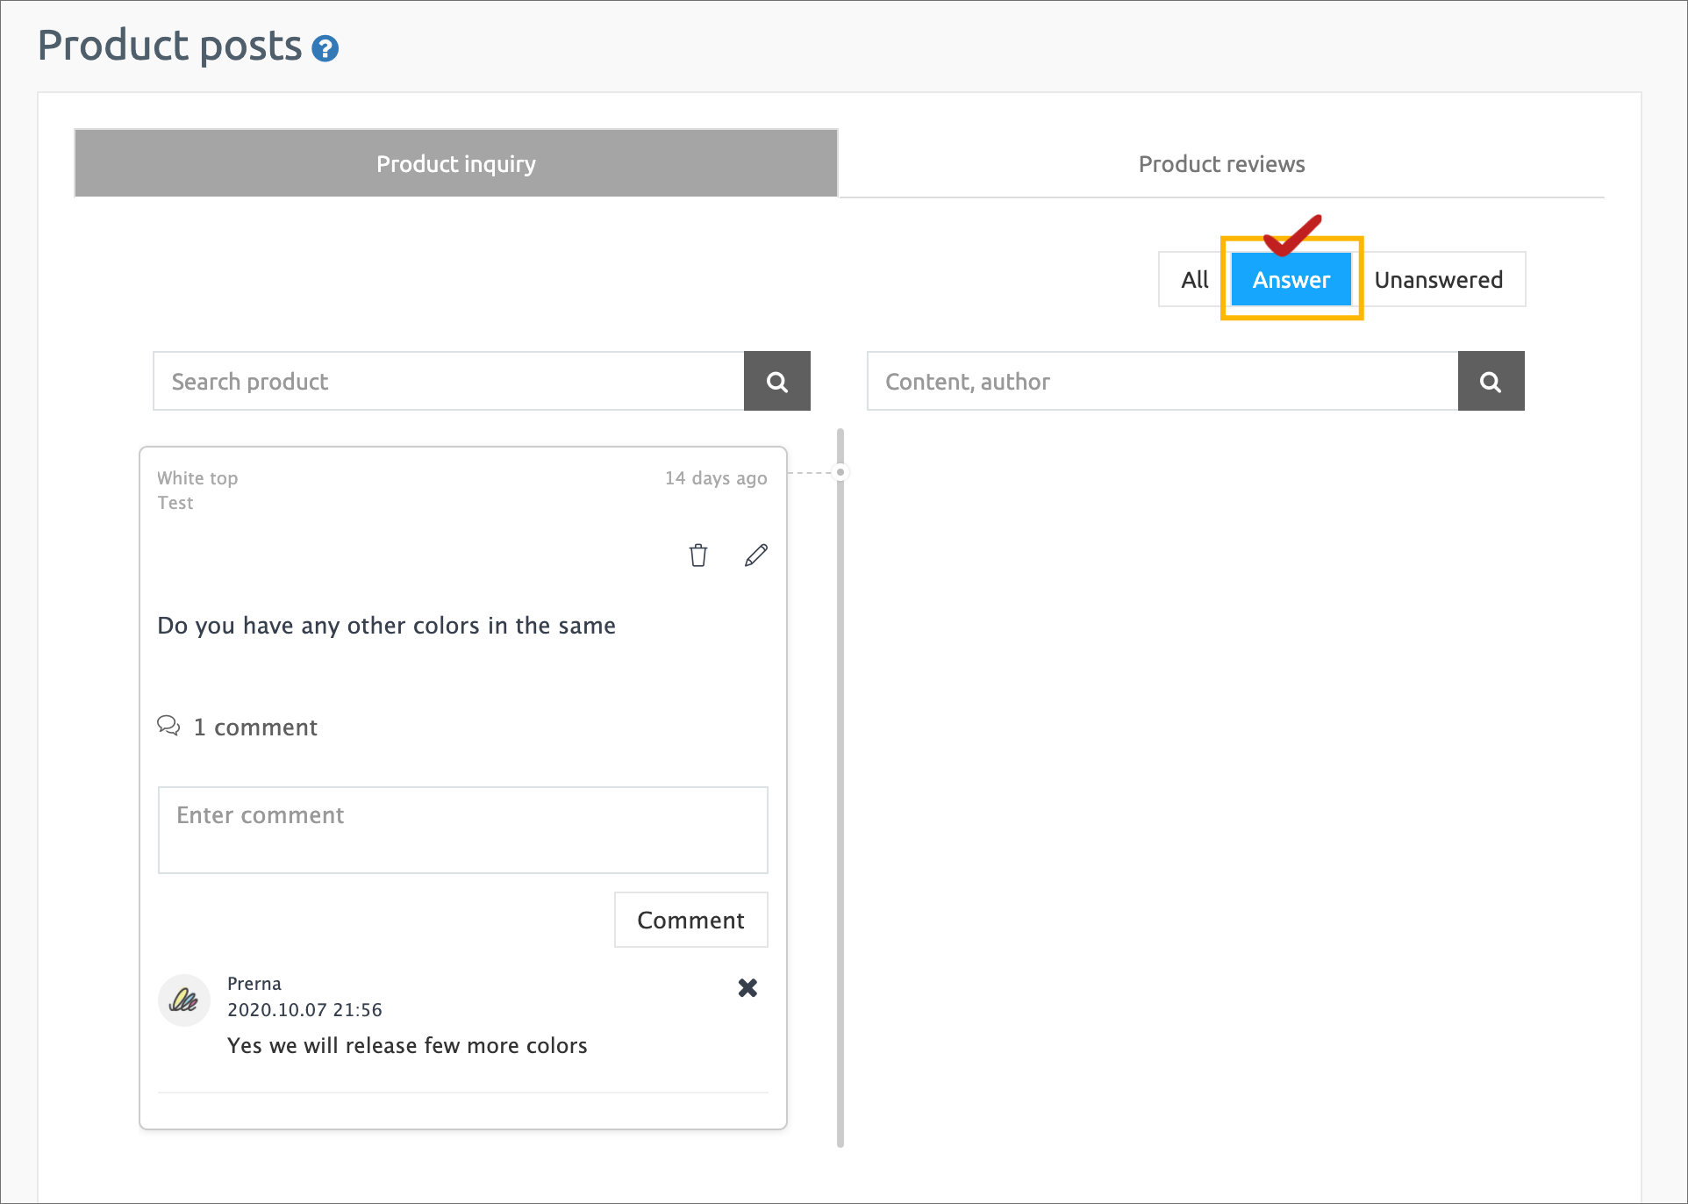Select the Answer filter
The height and width of the screenshot is (1204, 1688).
coord(1291,280)
